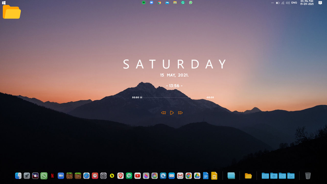Open Spotify from the top taskbar
327x184 pixels.
click(144, 3)
